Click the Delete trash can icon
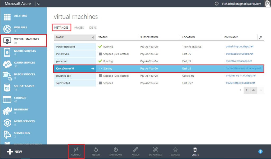271x159 pixels. click(195, 150)
